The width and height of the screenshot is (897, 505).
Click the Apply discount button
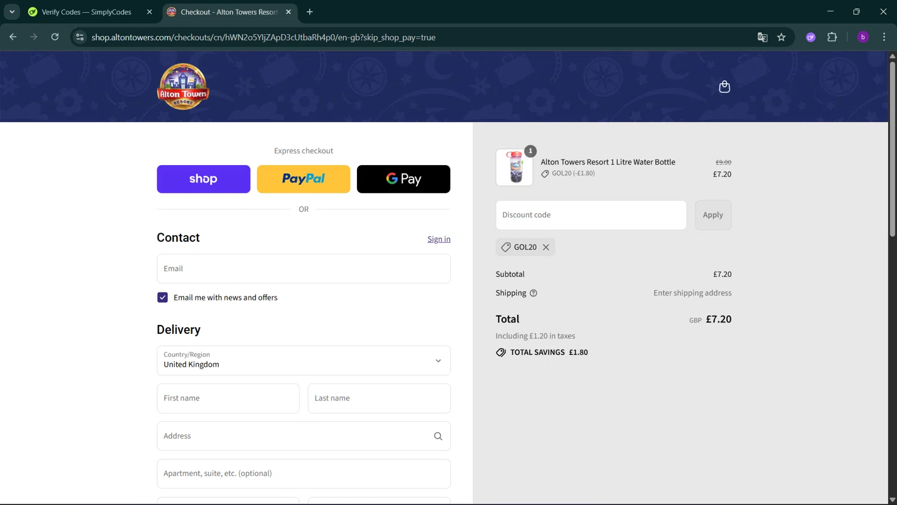[713, 215]
